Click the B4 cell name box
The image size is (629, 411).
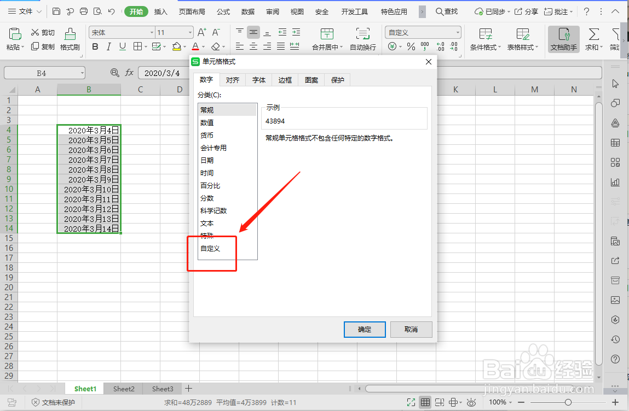click(x=44, y=73)
